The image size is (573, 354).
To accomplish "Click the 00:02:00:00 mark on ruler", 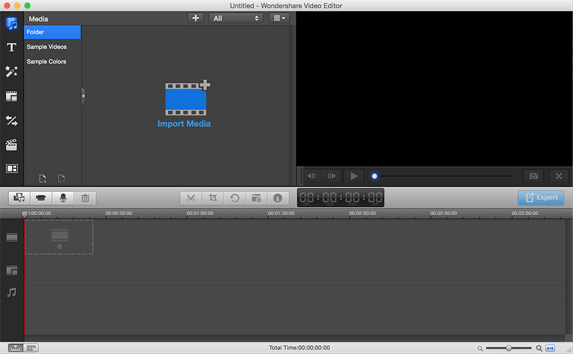I will [362, 213].
